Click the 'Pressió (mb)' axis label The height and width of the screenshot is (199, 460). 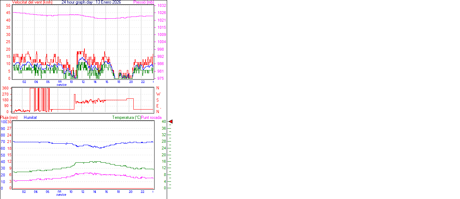(143, 2)
